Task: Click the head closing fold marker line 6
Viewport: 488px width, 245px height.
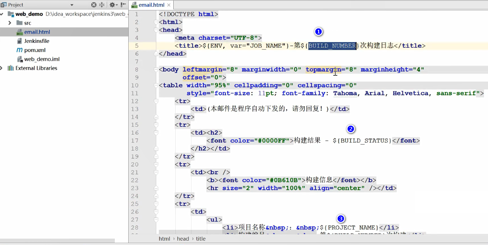Action: pos(156,54)
